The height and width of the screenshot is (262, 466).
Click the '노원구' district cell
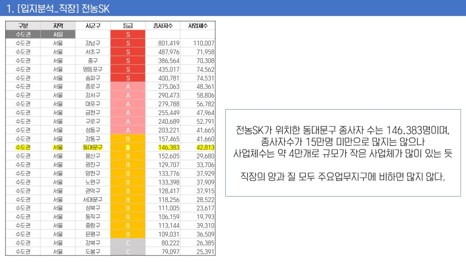(x=93, y=182)
